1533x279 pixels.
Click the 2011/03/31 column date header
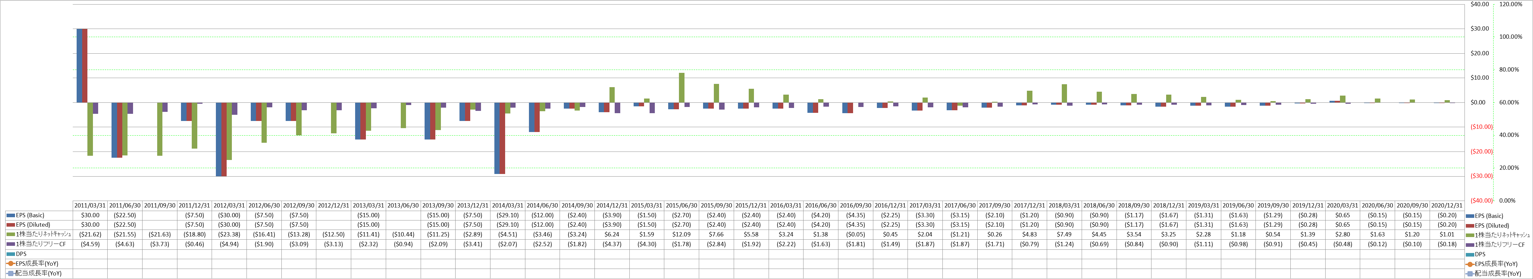[x=90, y=206]
